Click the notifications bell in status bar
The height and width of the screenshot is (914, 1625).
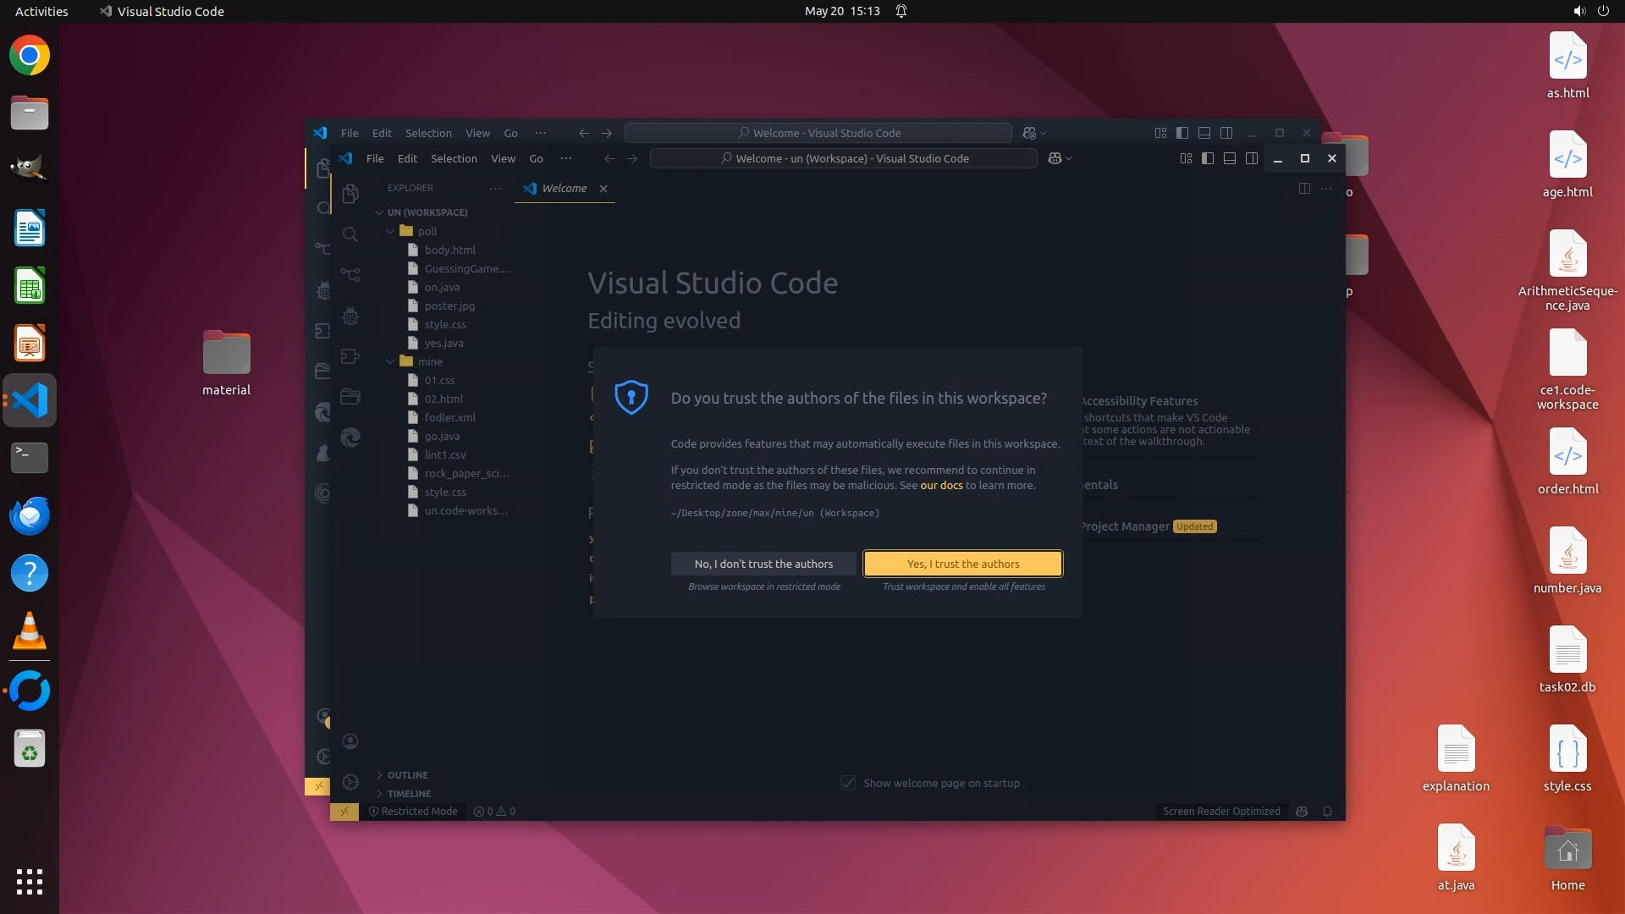coord(1327,812)
